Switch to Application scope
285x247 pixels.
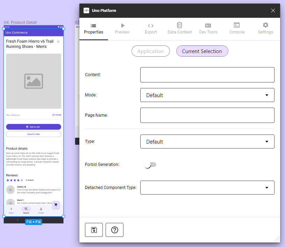click(x=150, y=51)
